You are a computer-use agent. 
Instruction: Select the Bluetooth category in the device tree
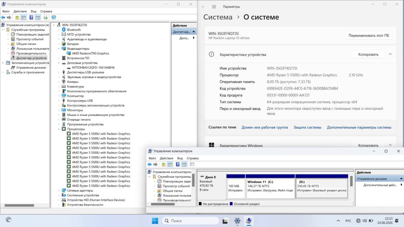tap(74, 30)
